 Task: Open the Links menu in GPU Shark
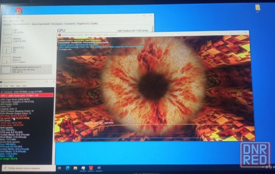tap(24, 86)
